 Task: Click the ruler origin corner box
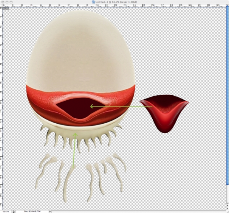[1, 6]
